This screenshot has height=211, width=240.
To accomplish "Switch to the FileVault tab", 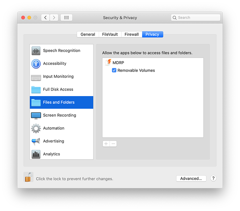I will point(110,34).
